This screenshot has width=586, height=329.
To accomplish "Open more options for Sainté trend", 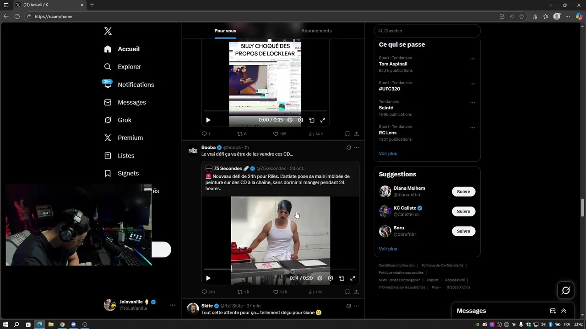I will tap(472, 103).
